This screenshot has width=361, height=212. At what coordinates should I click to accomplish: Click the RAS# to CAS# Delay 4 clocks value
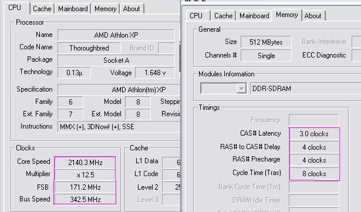coord(314,147)
